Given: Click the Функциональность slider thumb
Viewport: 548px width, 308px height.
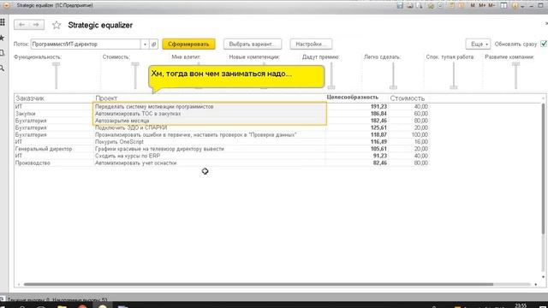Looking at the screenshot, I should [x=56, y=64].
